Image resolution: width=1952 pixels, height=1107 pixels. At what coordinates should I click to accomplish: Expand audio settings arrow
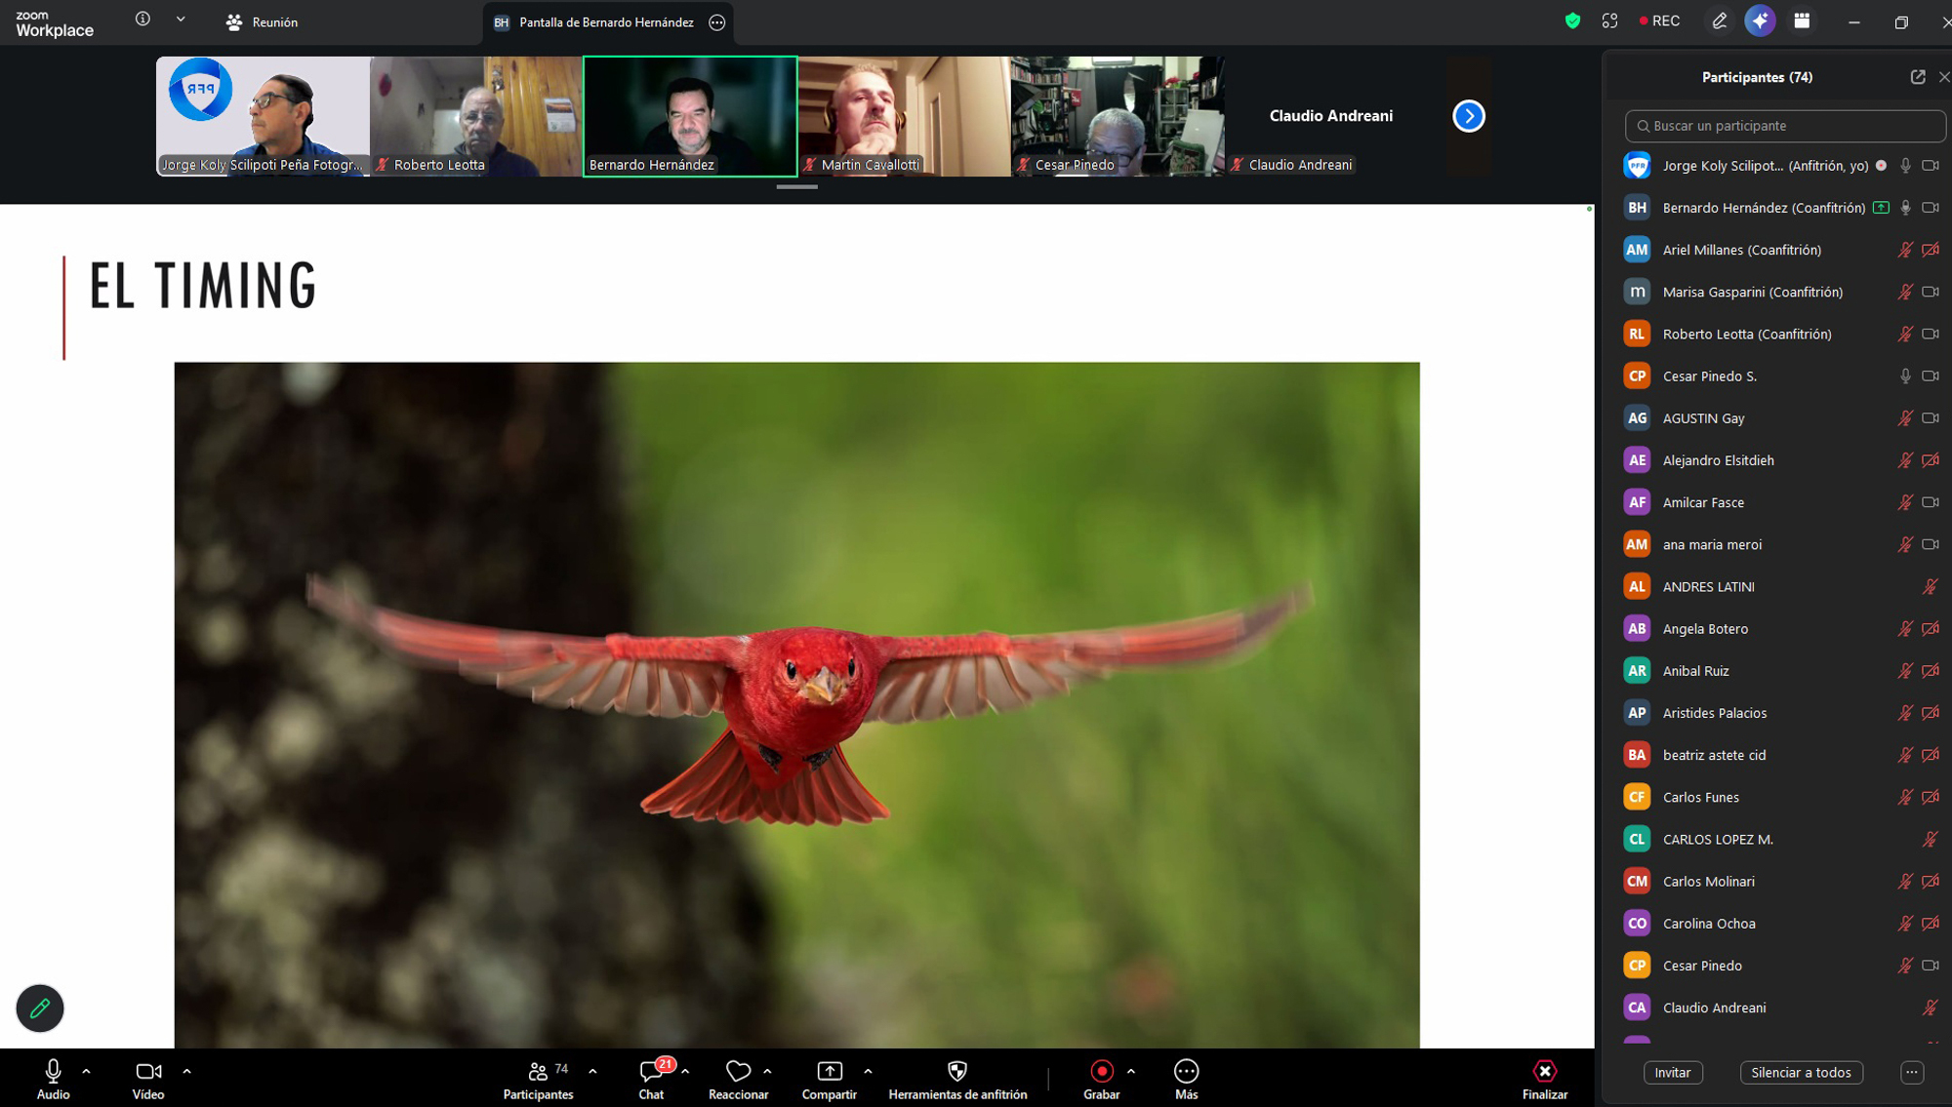click(x=87, y=1071)
